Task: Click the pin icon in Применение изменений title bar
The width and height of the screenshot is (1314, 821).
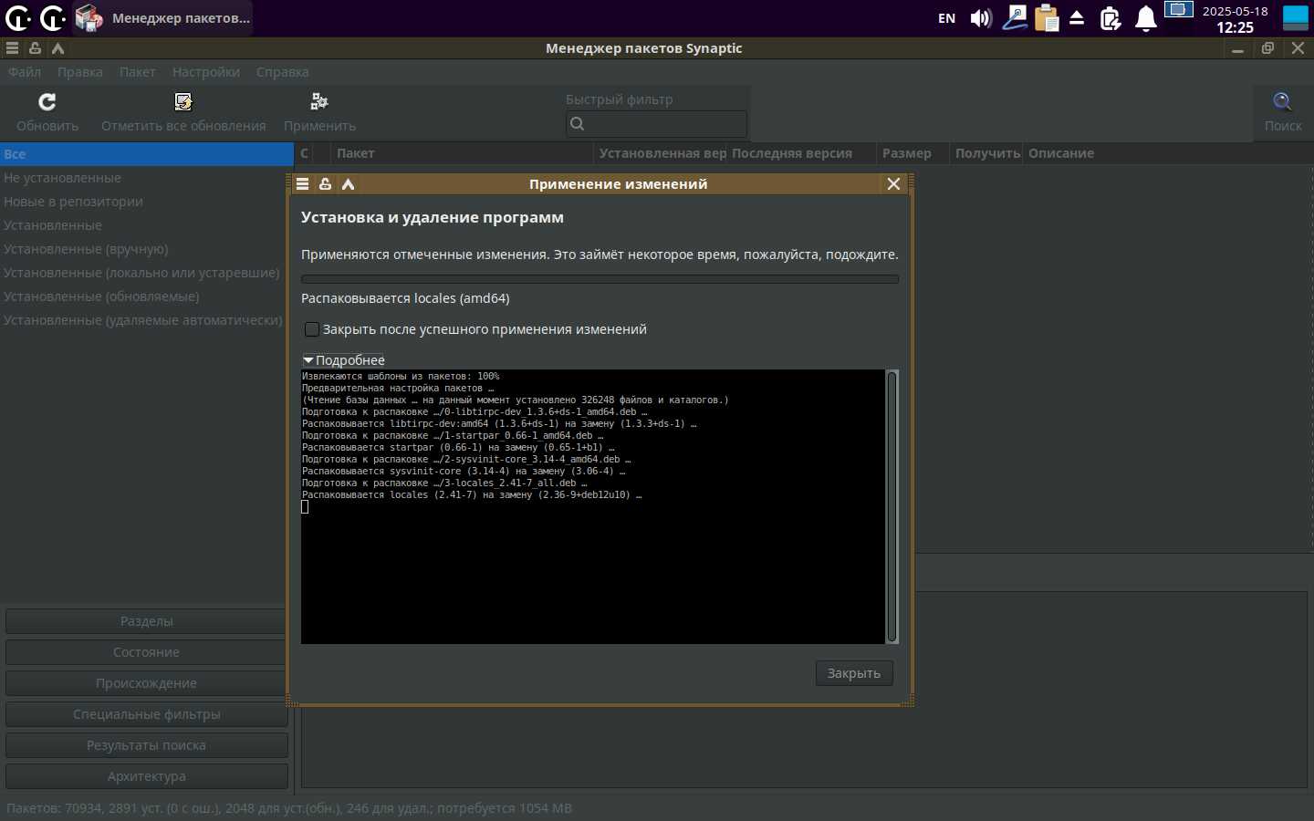Action: coord(325,183)
